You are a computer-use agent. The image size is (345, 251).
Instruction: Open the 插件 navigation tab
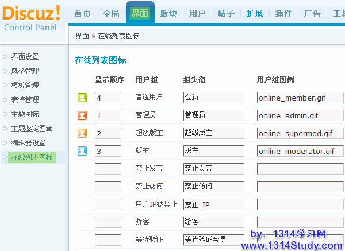pyautogui.click(x=283, y=13)
